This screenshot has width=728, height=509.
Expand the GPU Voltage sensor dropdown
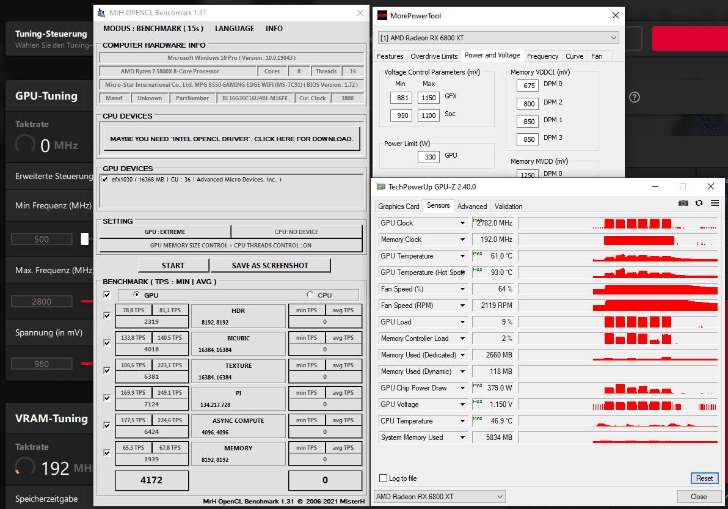click(x=462, y=405)
